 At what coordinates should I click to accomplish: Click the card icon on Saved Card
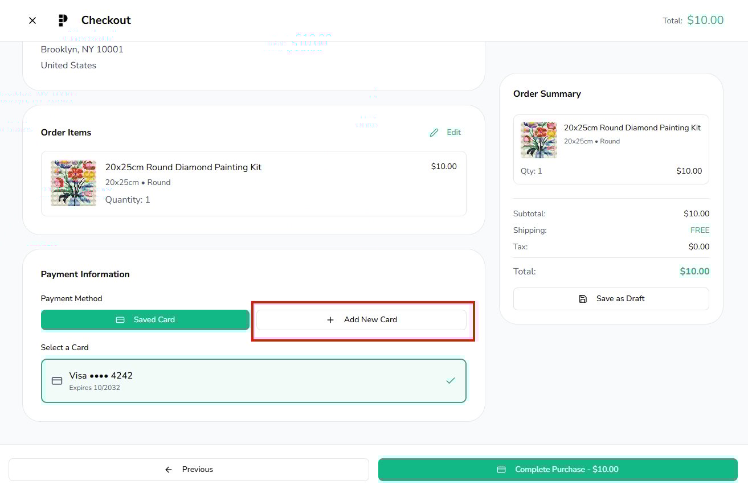[120, 320]
